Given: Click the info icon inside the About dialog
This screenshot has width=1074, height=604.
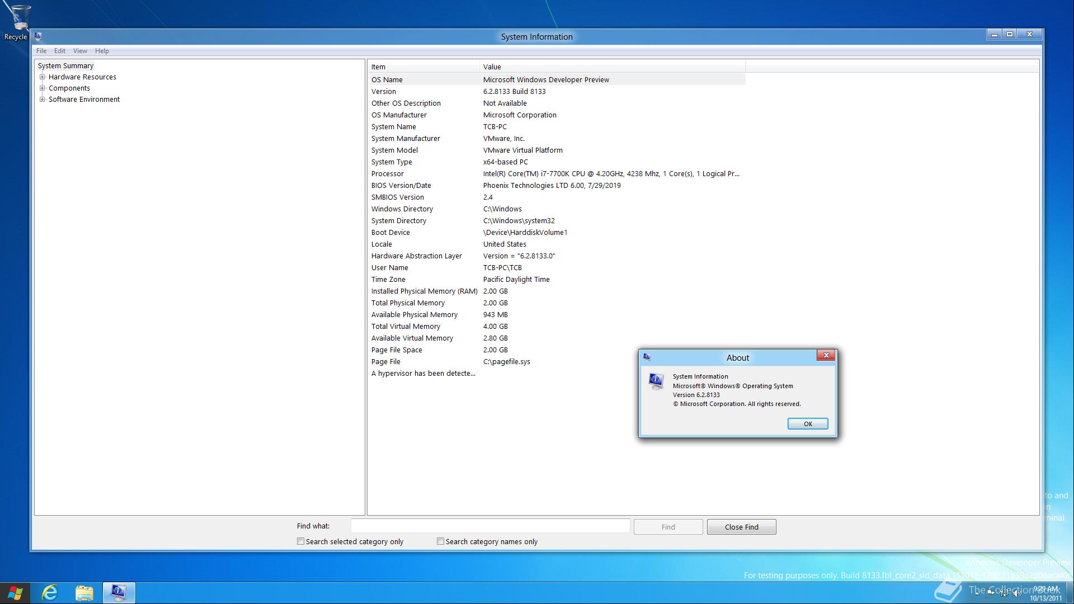Looking at the screenshot, I should tap(656, 381).
